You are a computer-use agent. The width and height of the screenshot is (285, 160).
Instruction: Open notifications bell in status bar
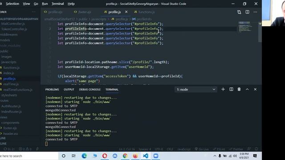(256, 149)
